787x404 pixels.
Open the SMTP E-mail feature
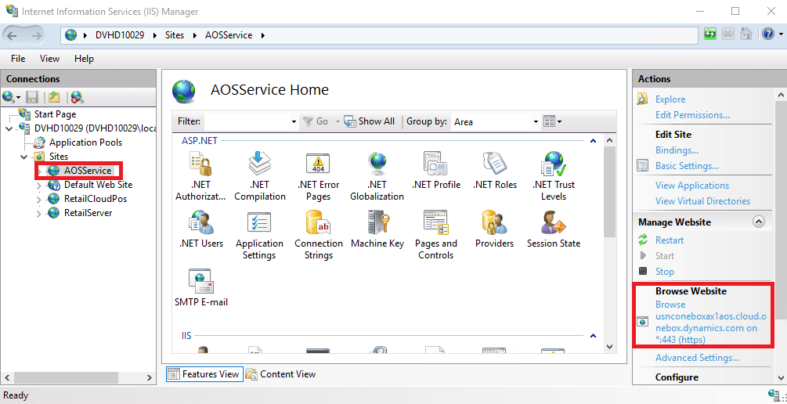(x=200, y=288)
